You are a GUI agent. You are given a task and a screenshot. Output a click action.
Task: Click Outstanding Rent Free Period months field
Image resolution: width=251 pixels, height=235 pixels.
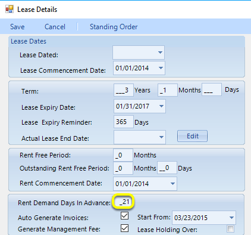coord(123,168)
